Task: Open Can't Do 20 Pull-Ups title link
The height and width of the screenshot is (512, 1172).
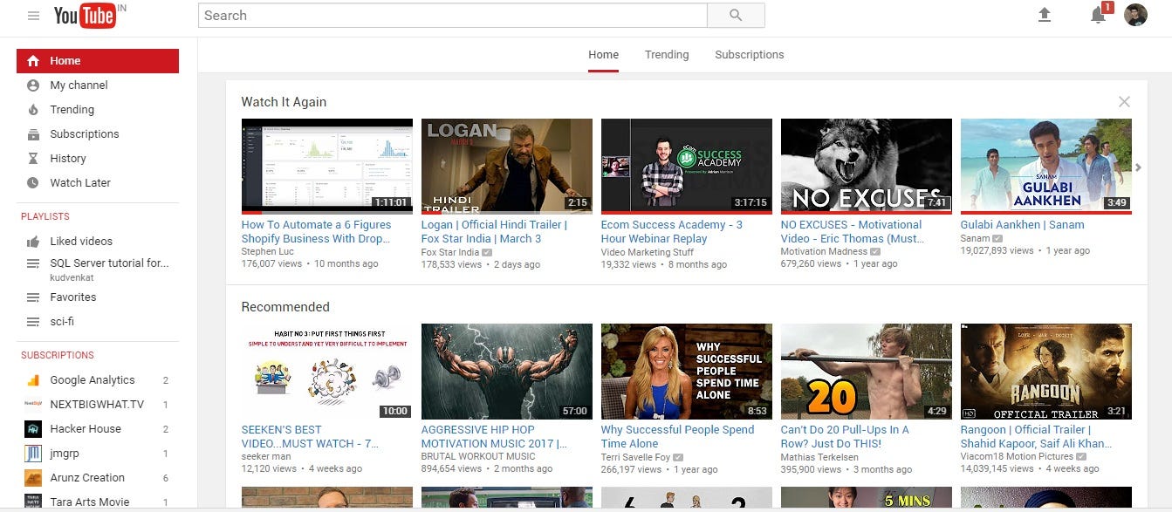Action: (x=845, y=437)
